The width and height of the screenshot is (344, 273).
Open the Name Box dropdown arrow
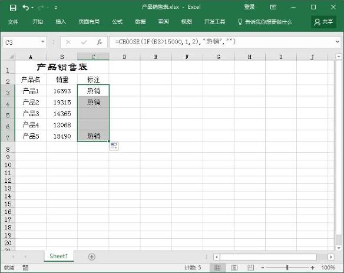pos(43,42)
